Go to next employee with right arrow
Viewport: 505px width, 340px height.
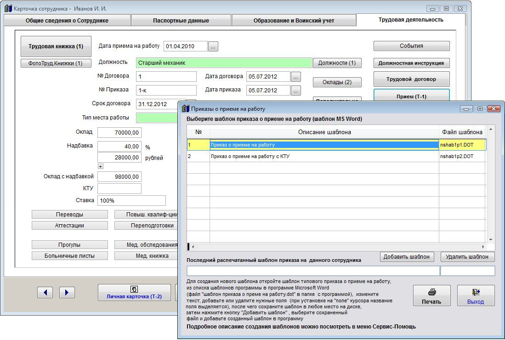67,292
